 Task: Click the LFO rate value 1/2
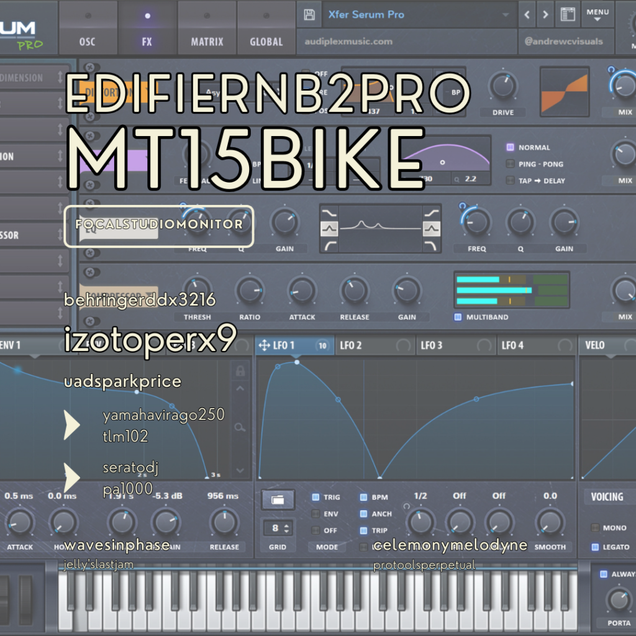(420, 496)
